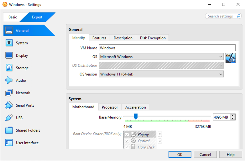This screenshot has height=161, width=245.
Task: Switch to Expert settings mode
Action: tap(37, 17)
